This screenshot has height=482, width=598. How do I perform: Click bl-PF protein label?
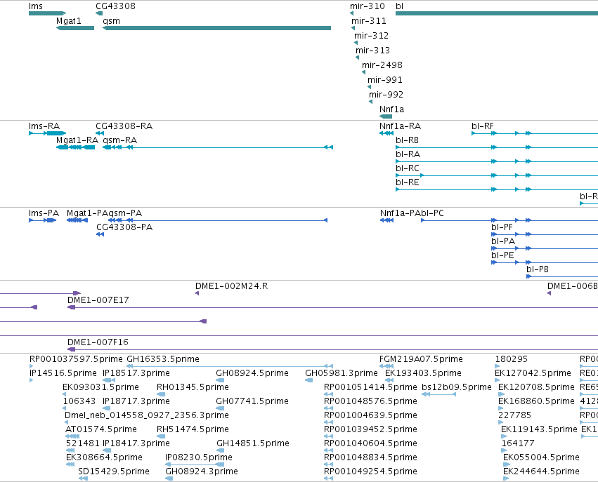[502, 227]
